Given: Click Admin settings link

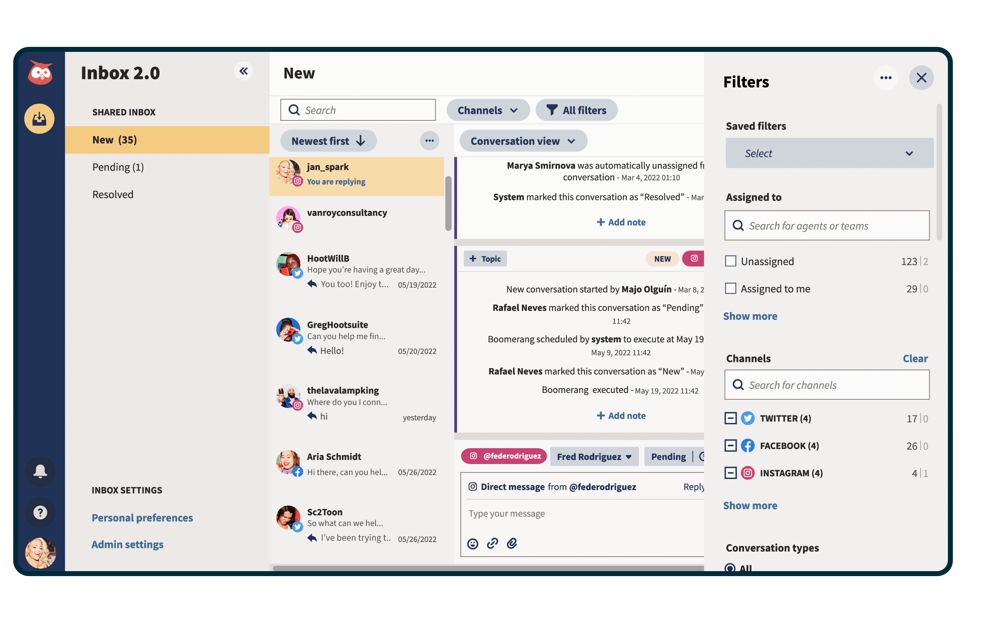Looking at the screenshot, I should point(126,544).
